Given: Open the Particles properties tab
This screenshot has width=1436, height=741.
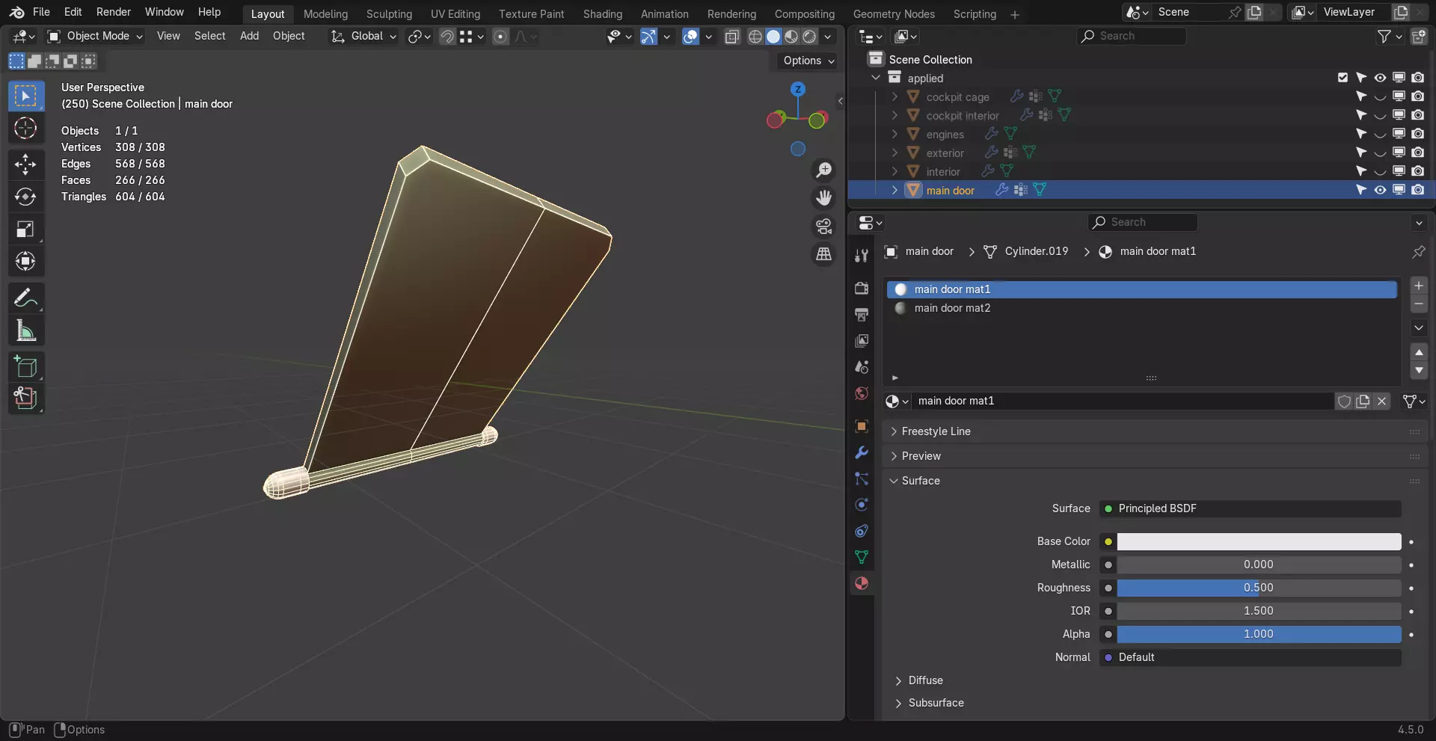Looking at the screenshot, I should coord(862,479).
